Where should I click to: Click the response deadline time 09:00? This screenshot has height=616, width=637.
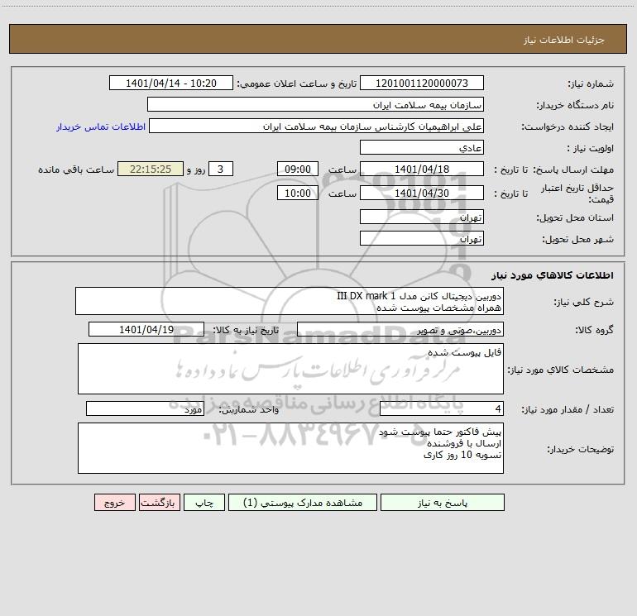click(x=297, y=169)
